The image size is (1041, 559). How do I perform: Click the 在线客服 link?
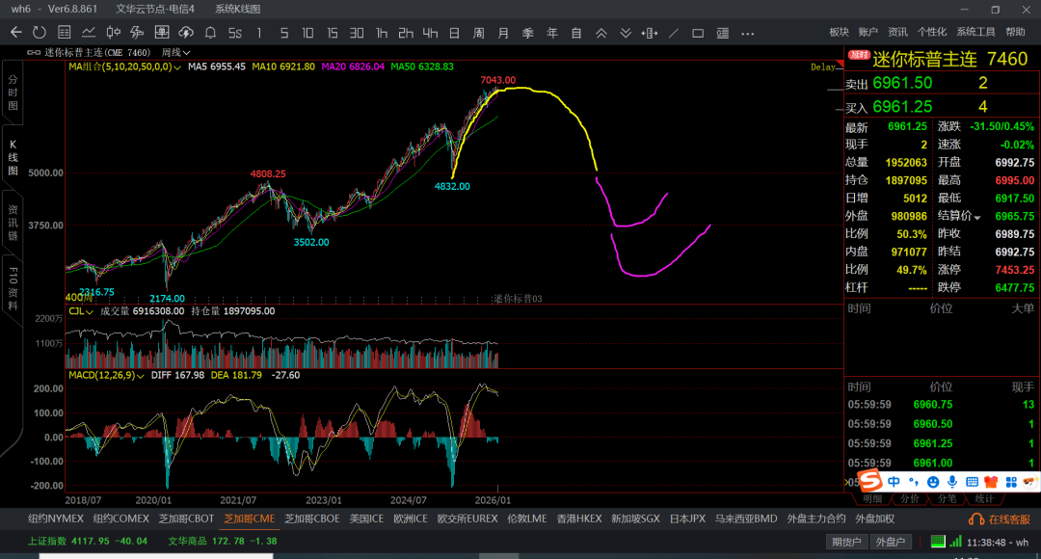click(x=1009, y=519)
